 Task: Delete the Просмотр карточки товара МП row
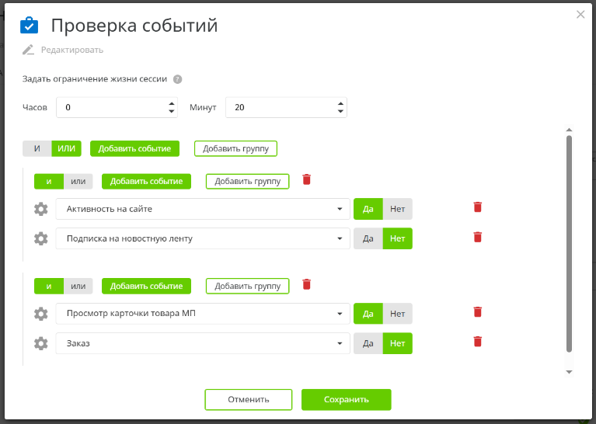point(477,312)
